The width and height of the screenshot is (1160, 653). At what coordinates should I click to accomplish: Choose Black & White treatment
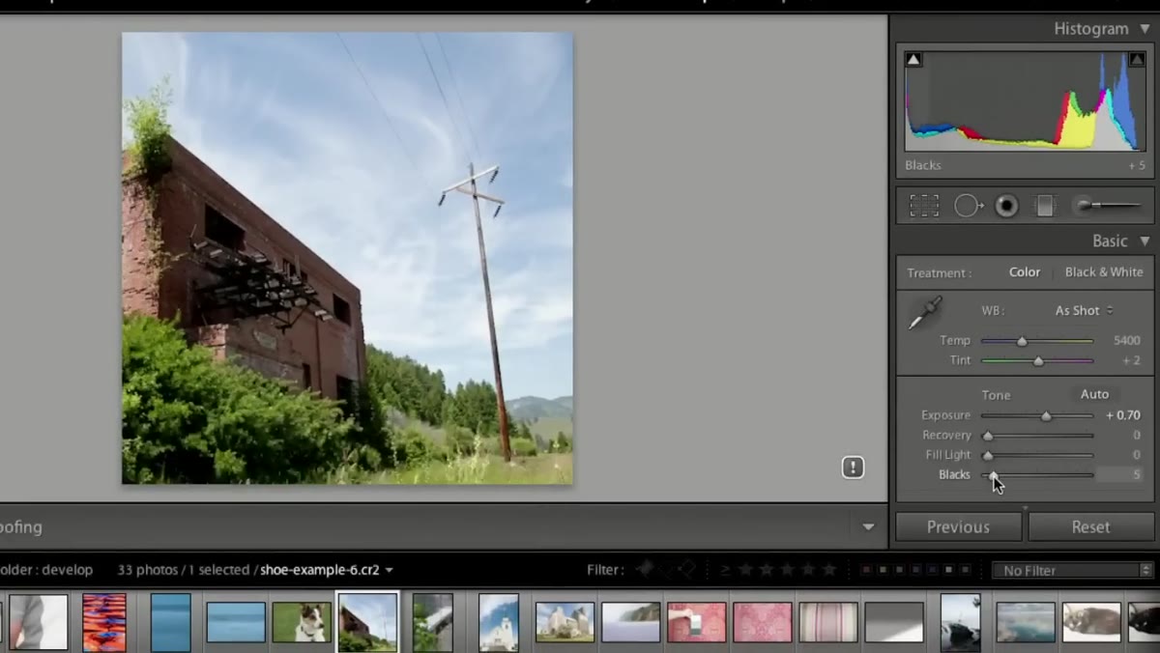1104,272
